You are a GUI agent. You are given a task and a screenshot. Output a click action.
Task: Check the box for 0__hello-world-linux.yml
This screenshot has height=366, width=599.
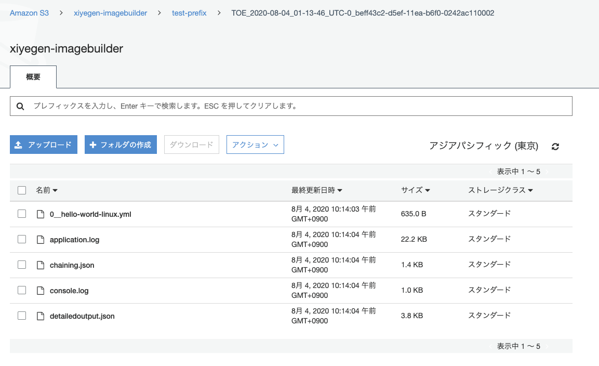pos(22,214)
